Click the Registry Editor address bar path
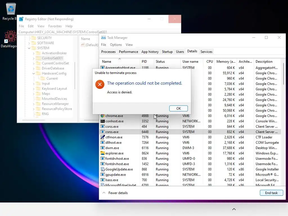The image size is (288, 216). point(63,32)
